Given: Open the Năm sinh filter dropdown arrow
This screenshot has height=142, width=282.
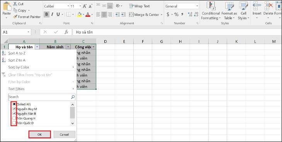Looking at the screenshot, I should point(68,47).
